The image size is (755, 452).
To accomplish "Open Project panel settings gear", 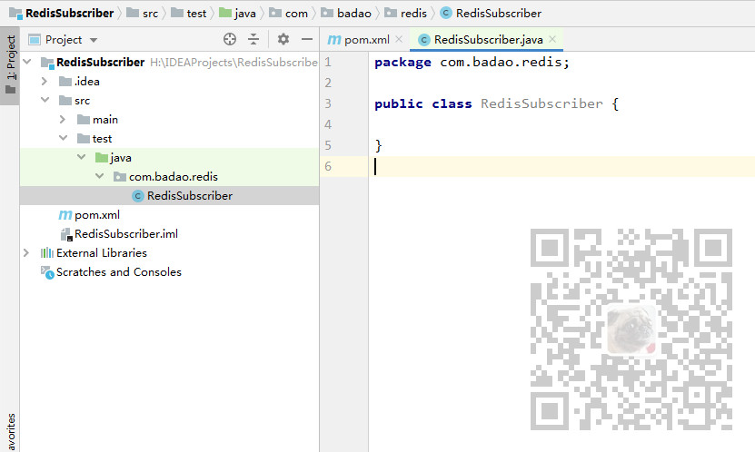I will [x=283, y=39].
